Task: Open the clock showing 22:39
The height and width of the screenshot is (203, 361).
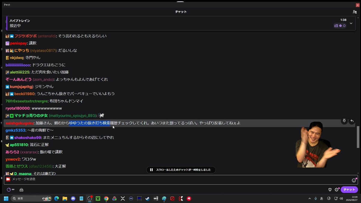Action: coord(351,198)
